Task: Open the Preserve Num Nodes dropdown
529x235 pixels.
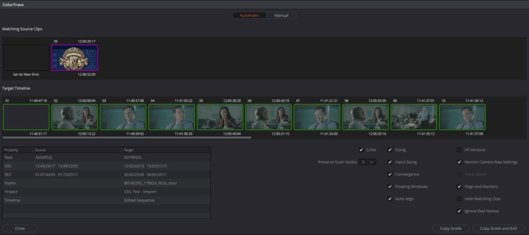Action: pos(367,162)
